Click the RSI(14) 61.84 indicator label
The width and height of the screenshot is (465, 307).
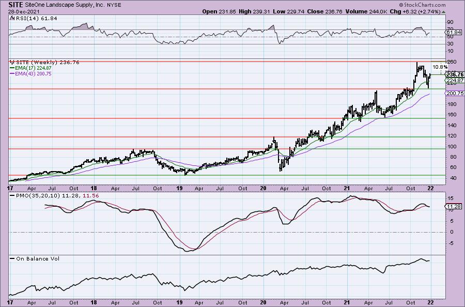[36, 18]
